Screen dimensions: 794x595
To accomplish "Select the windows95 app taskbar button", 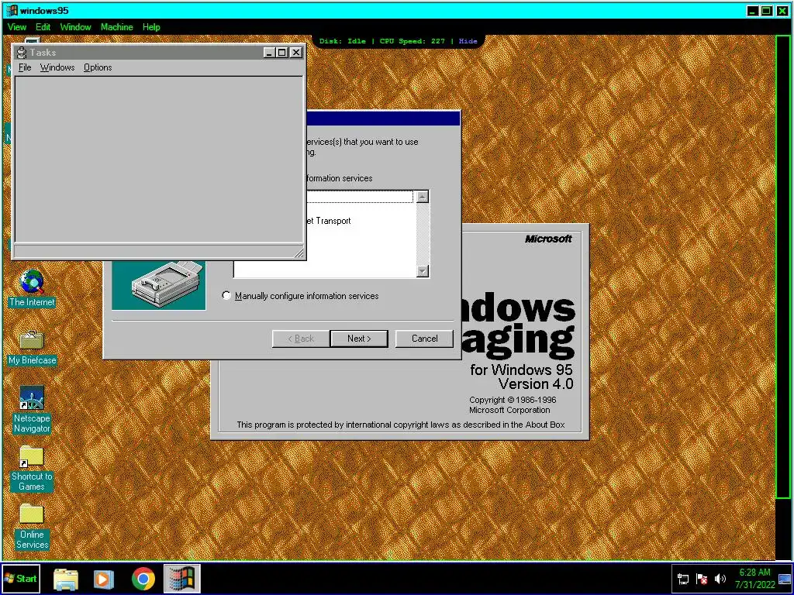I will click(181, 578).
